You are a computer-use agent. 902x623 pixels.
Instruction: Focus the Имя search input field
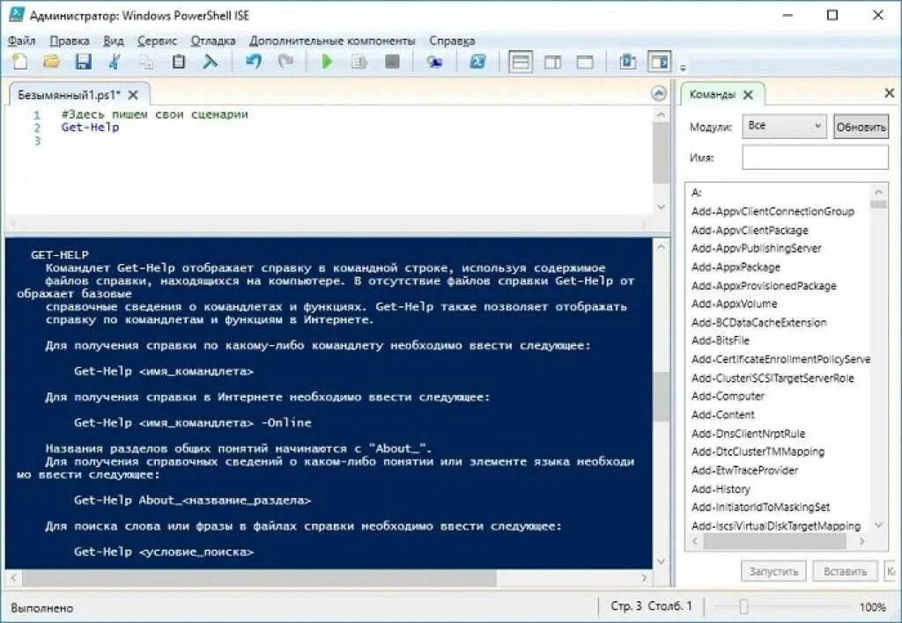[815, 157]
